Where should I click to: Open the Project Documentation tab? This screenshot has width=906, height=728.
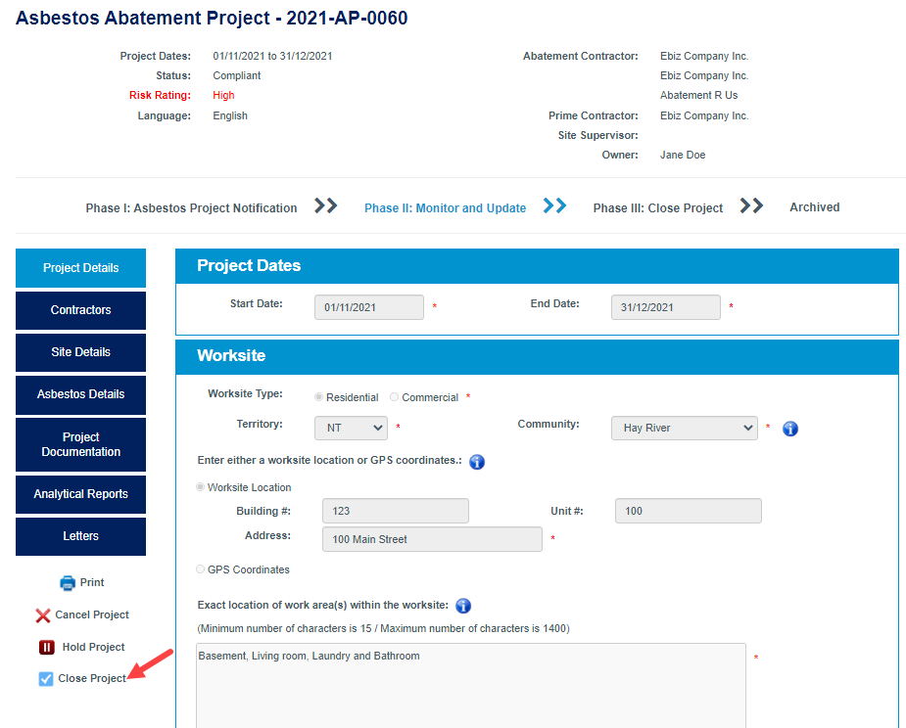(x=81, y=444)
